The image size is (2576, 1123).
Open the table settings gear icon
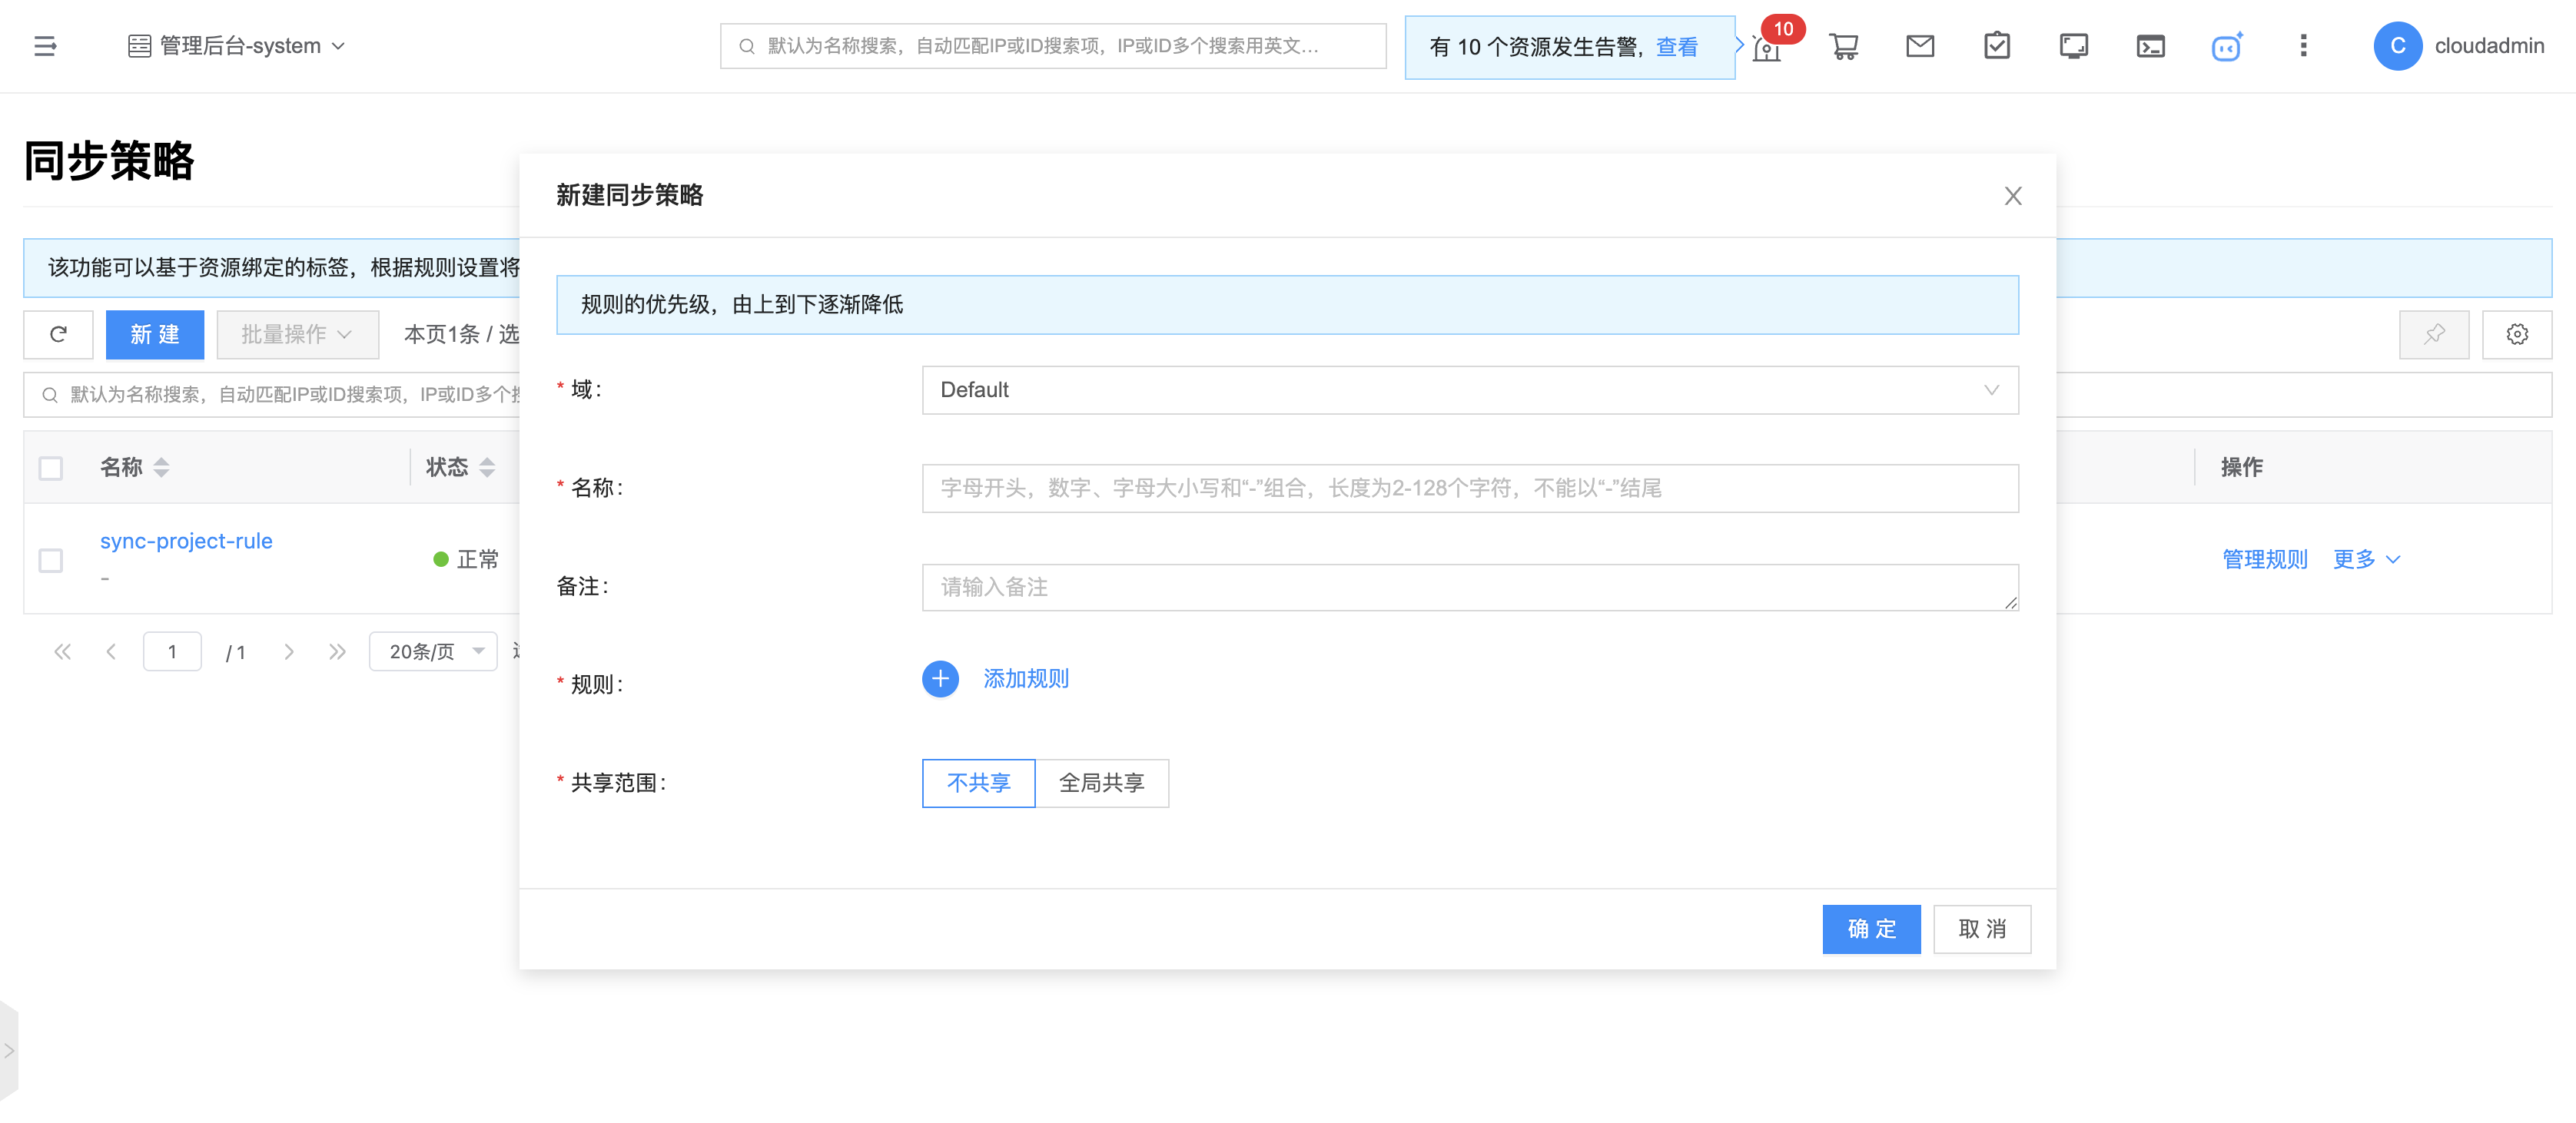(x=2516, y=333)
